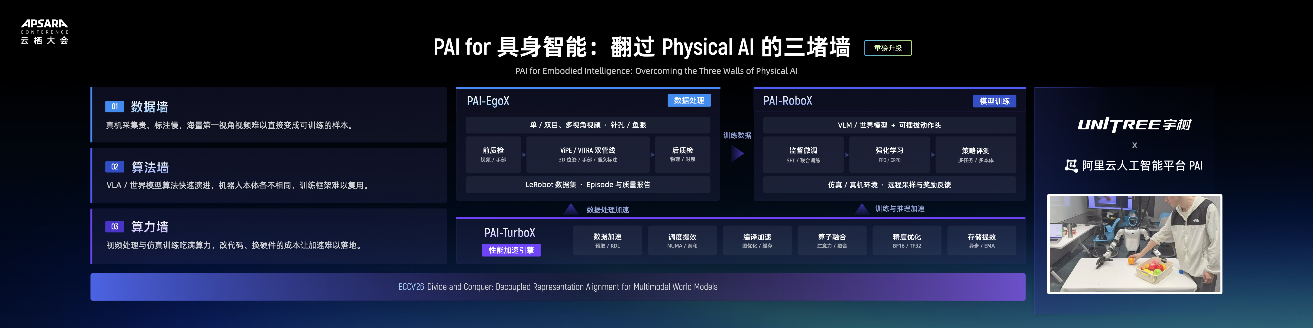Click the PAI-TurboX title
The image size is (1313, 328).
point(510,233)
